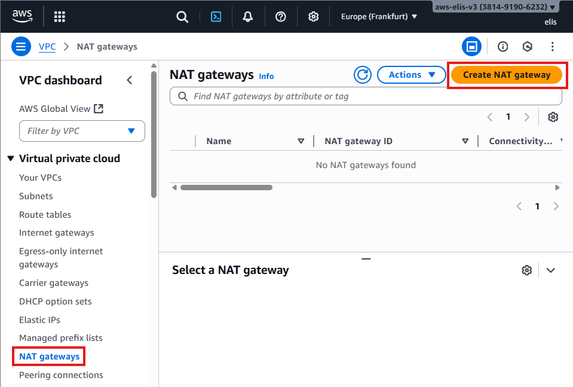The height and width of the screenshot is (387, 573).
Task: Expand the Europe (Frankfurt) region selector
Action: tap(379, 17)
